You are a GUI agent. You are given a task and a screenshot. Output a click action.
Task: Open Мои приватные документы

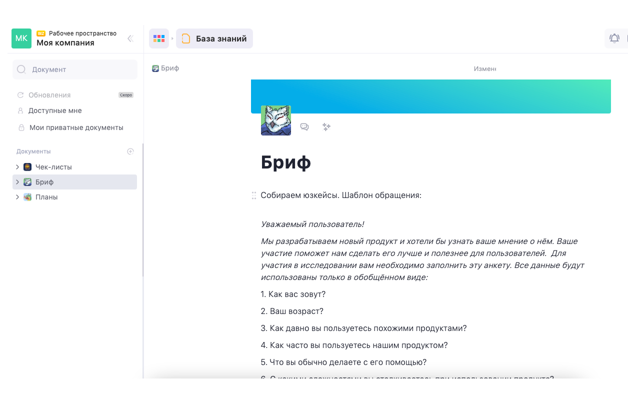coord(76,127)
